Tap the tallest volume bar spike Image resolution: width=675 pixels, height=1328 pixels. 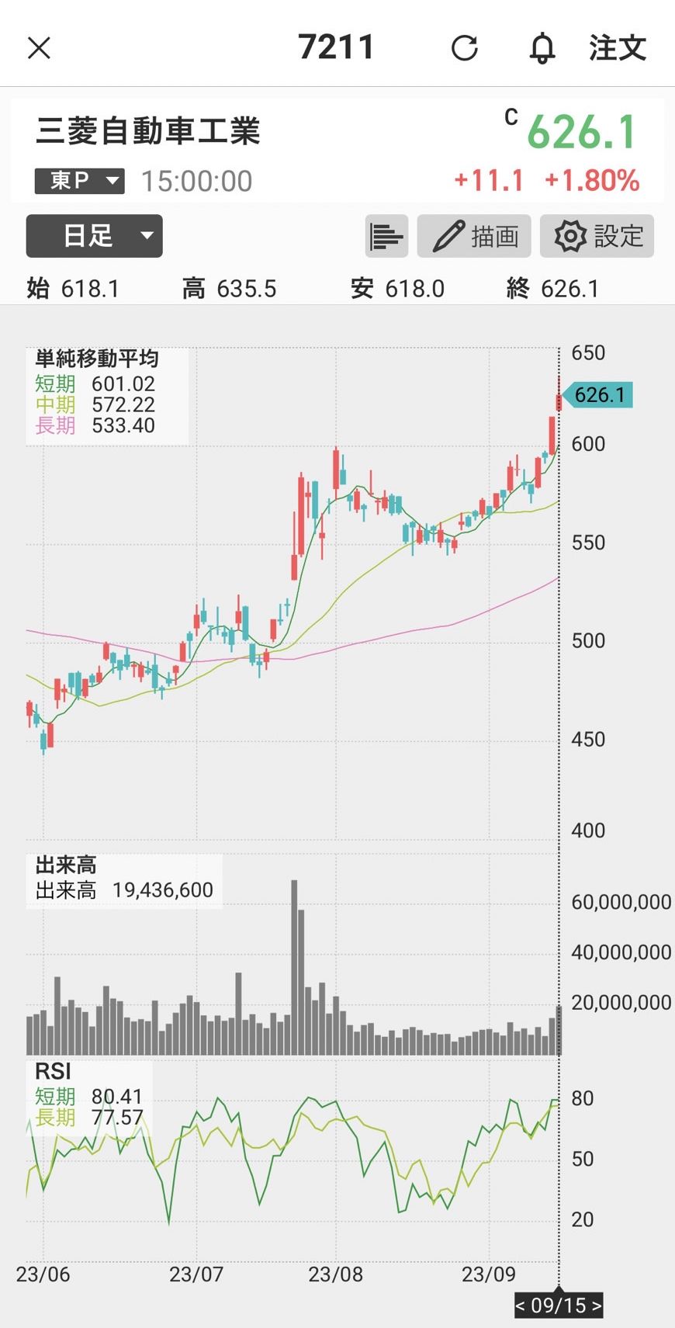[294, 967]
